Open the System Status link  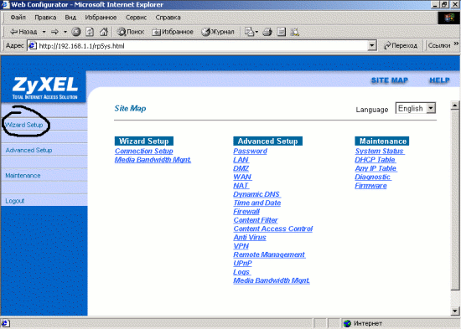point(380,151)
